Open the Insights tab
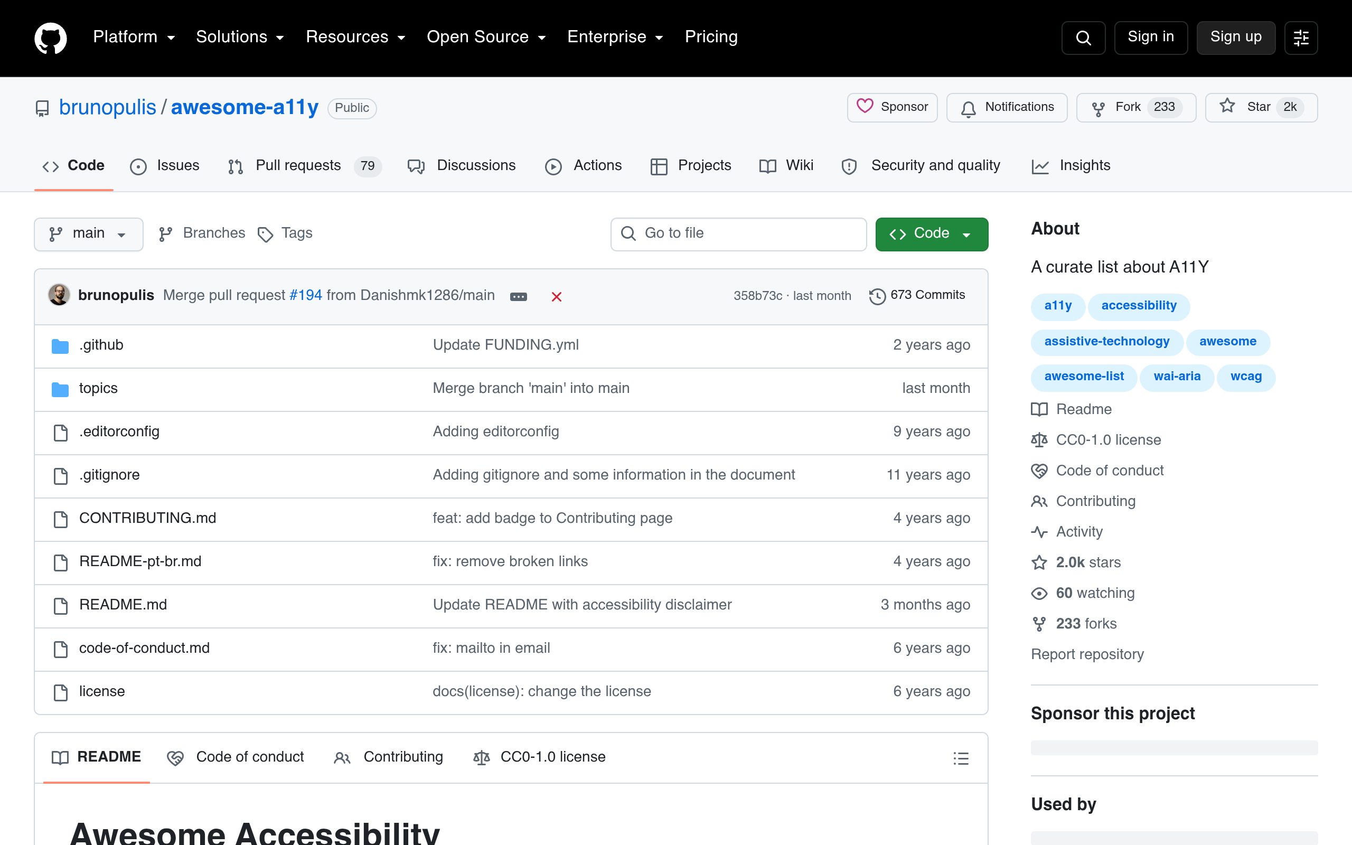 pyautogui.click(x=1071, y=166)
